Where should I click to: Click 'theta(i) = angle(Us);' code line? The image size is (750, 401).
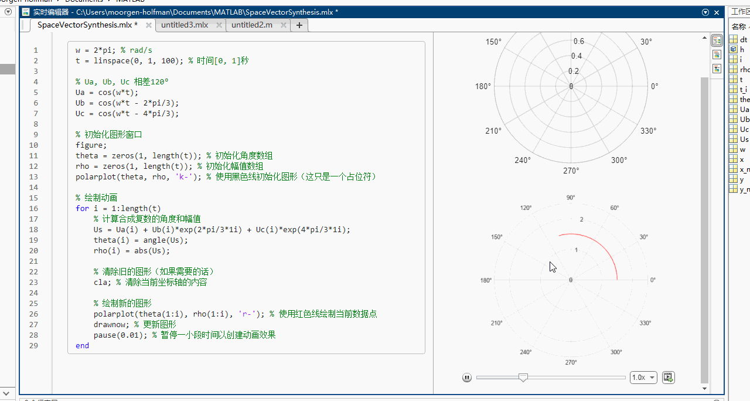click(x=141, y=240)
